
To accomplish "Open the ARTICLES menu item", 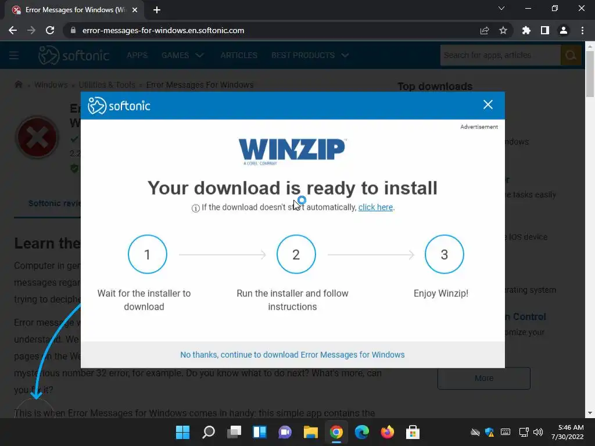I will click(x=239, y=55).
